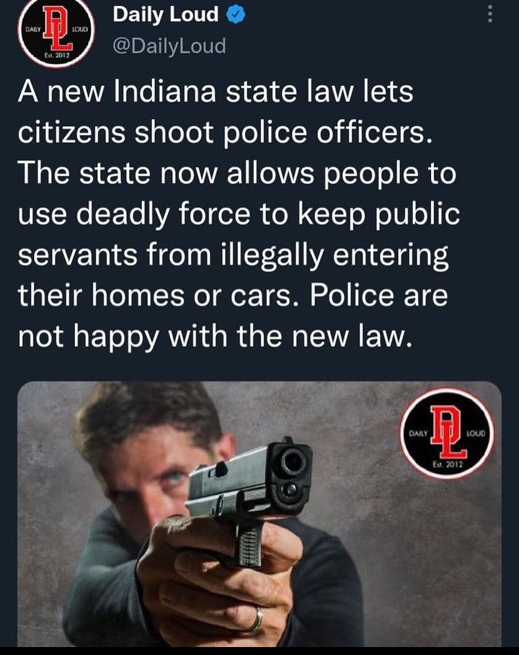The width and height of the screenshot is (519, 655).
Task: Open the attached photo of man aiming pistol
Action: coord(259,514)
